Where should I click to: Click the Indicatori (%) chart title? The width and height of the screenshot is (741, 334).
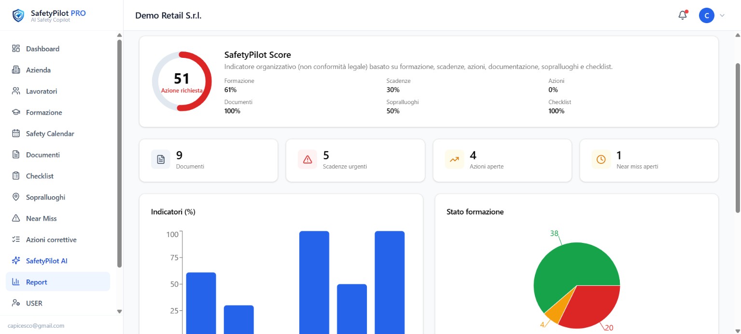tap(173, 212)
